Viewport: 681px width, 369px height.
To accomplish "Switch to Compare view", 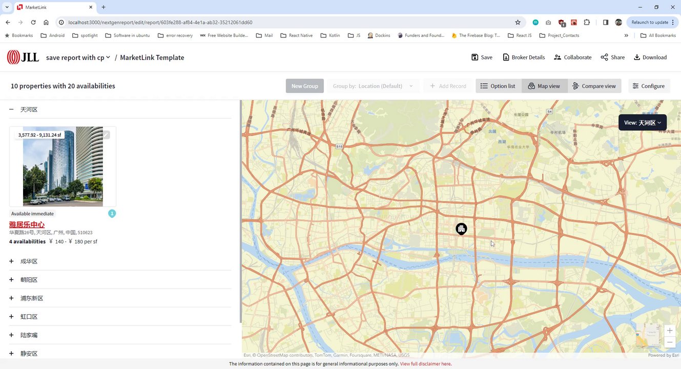I will pos(594,86).
